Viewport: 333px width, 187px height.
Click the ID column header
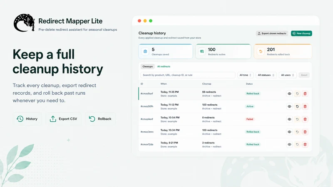point(142,84)
